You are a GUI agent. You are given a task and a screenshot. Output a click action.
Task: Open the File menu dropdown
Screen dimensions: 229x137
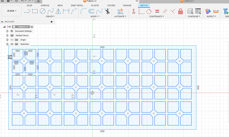click(9, 1)
